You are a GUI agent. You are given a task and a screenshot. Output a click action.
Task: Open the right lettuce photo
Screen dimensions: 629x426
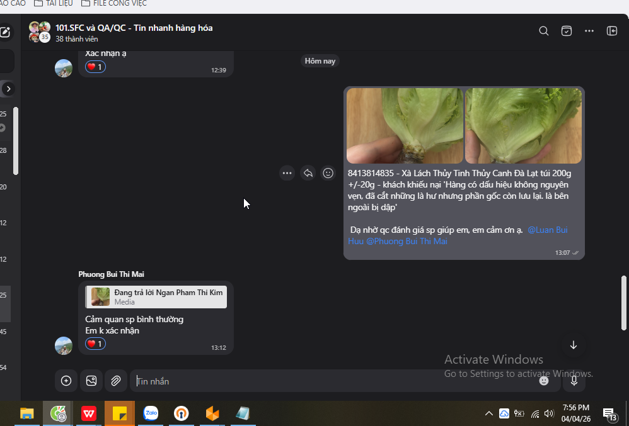click(523, 126)
